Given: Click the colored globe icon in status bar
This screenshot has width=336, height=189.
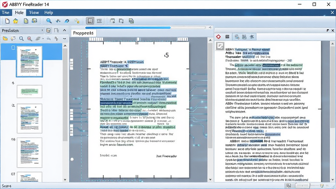Looking at the screenshot, I should [x=322, y=186].
